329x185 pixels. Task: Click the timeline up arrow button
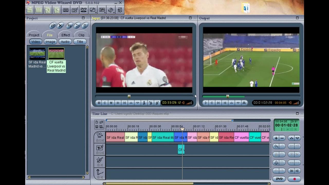291,138
